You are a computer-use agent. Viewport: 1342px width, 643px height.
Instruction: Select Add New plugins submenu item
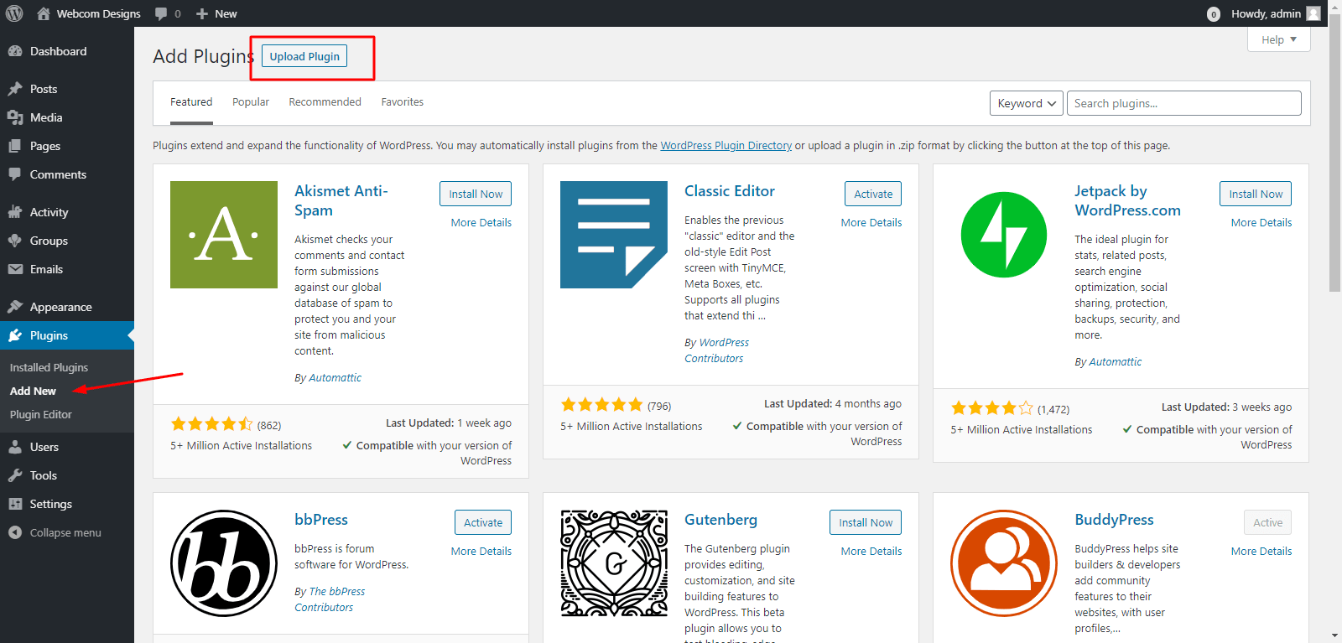33,391
